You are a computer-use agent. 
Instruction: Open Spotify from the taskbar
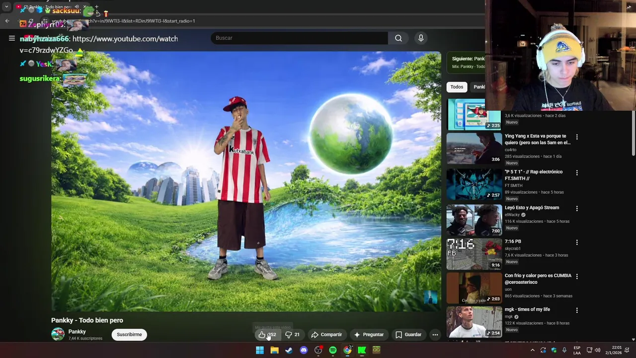(x=333, y=350)
